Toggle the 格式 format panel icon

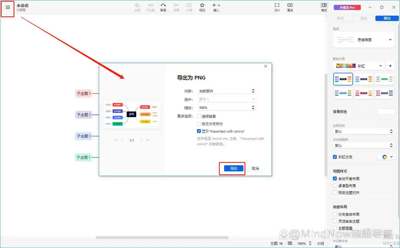tap(324, 7)
